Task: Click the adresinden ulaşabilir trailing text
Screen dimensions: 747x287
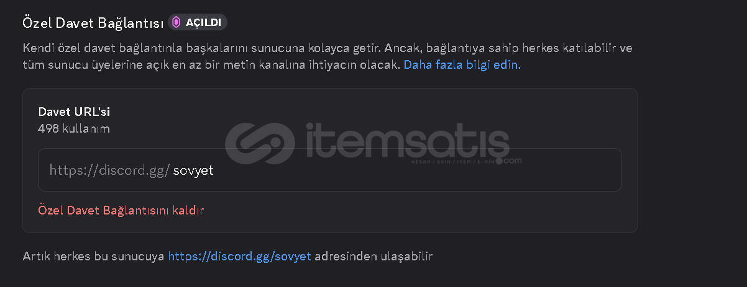Action: pyautogui.click(x=373, y=255)
